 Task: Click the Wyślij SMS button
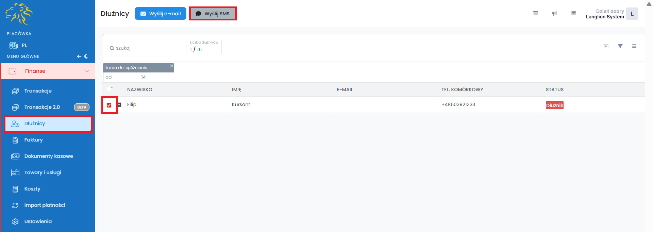point(213,14)
